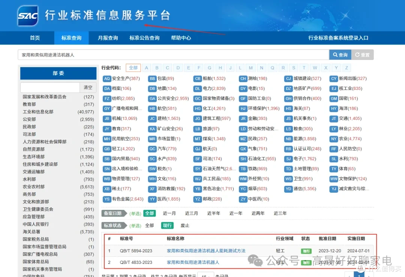This screenshot has width=405, height=277.
Task: Choose 近半年 filing date filter
Action: tap(214, 213)
